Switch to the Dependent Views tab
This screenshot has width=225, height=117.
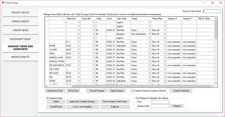pos(20,39)
